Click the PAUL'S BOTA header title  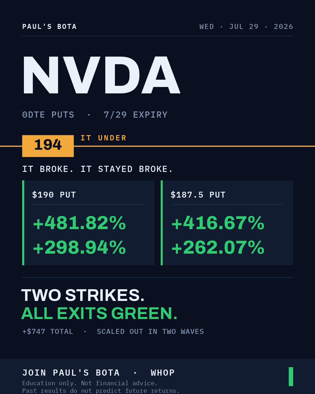click(49, 27)
